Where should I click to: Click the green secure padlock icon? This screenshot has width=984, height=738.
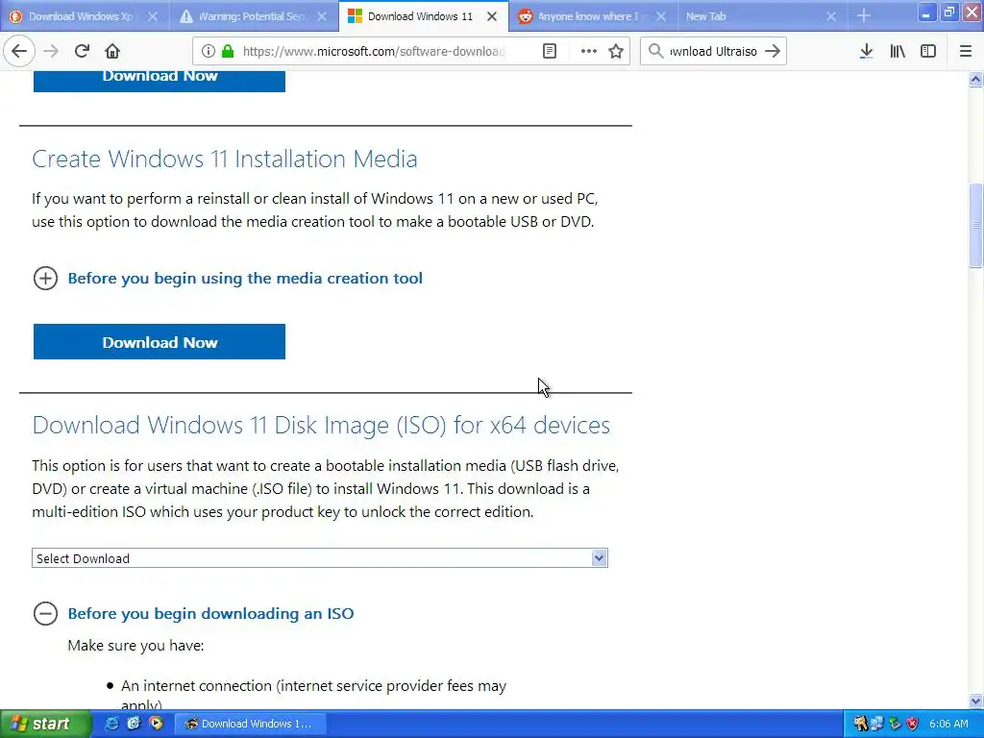[x=227, y=52]
